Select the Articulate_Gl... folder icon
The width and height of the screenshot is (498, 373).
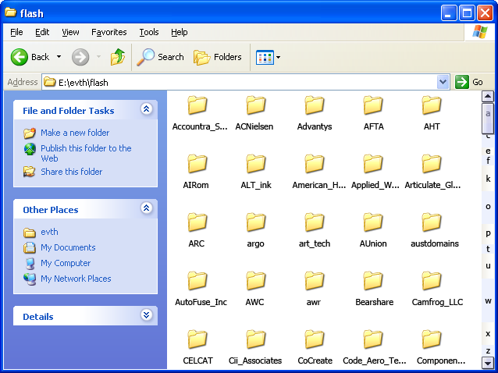[432, 163]
